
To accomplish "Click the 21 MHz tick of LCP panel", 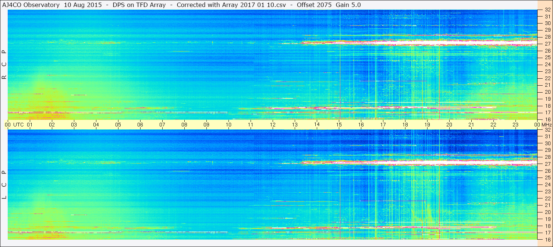I will 547,205.
